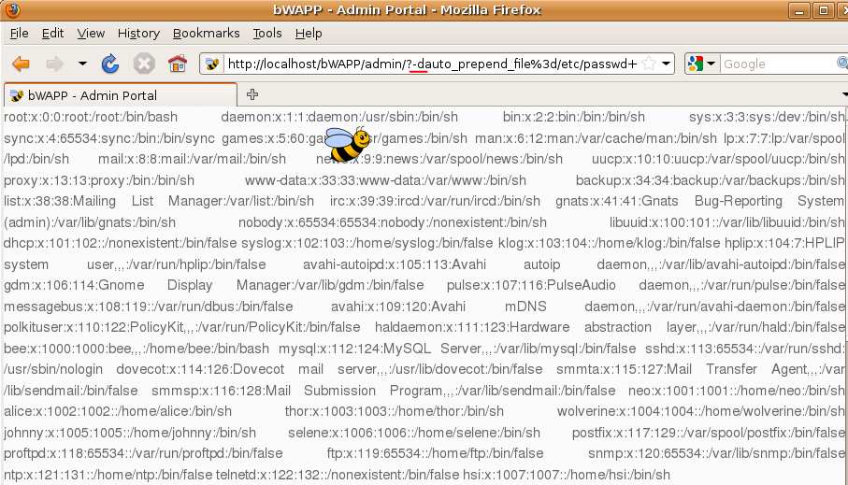The height and width of the screenshot is (485, 848).
Task: Click the text hsi:x:1007:1007::/home/hsi:/bin/sh
Action: click(567, 475)
